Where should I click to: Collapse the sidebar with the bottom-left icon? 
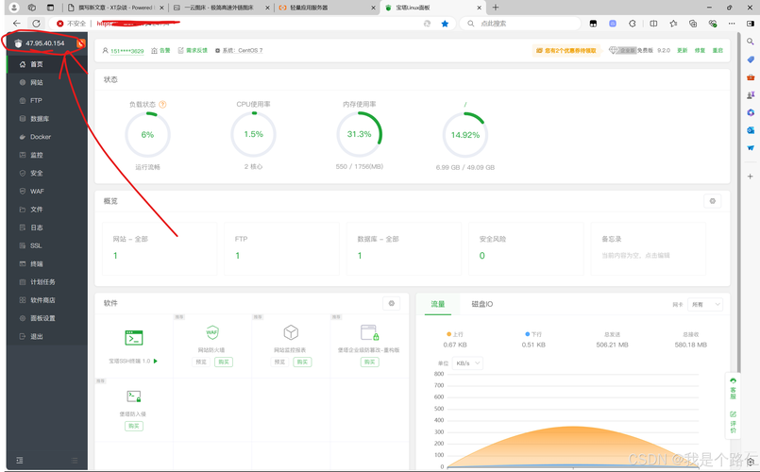point(20,461)
